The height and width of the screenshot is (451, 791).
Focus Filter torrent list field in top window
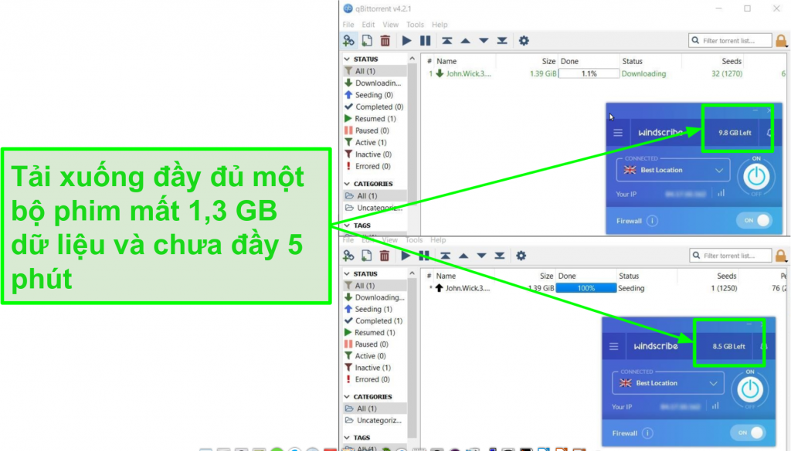(x=730, y=40)
